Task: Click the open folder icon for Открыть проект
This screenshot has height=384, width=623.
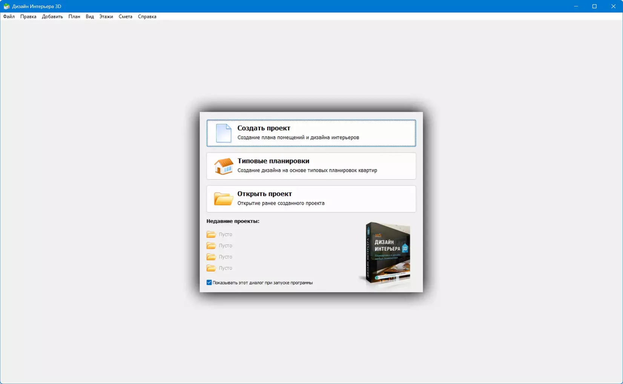Action: point(223,199)
